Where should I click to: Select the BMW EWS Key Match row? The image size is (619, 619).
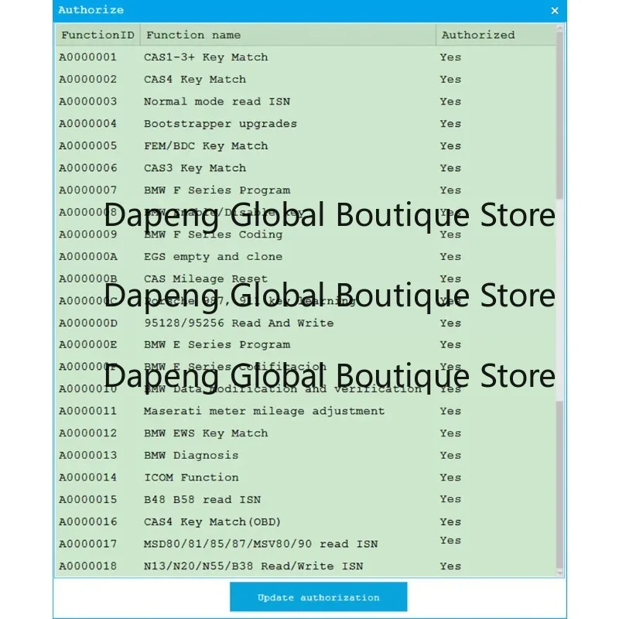(306, 433)
